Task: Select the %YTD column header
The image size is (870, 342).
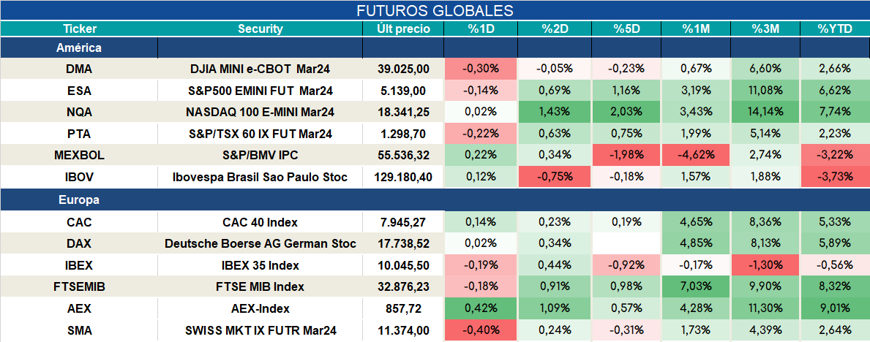Action: [835, 28]
